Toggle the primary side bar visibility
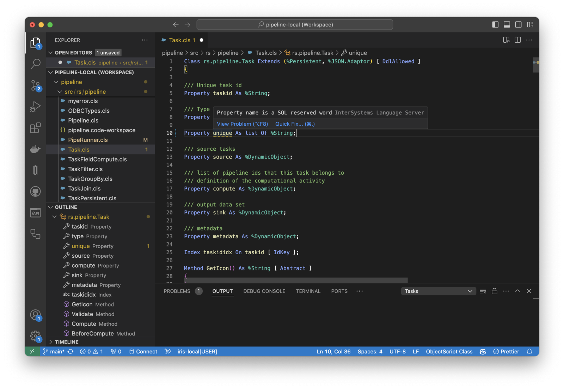The height and width of the screenshot is (389, 564). pyautogui.click(x=495, y=25)
